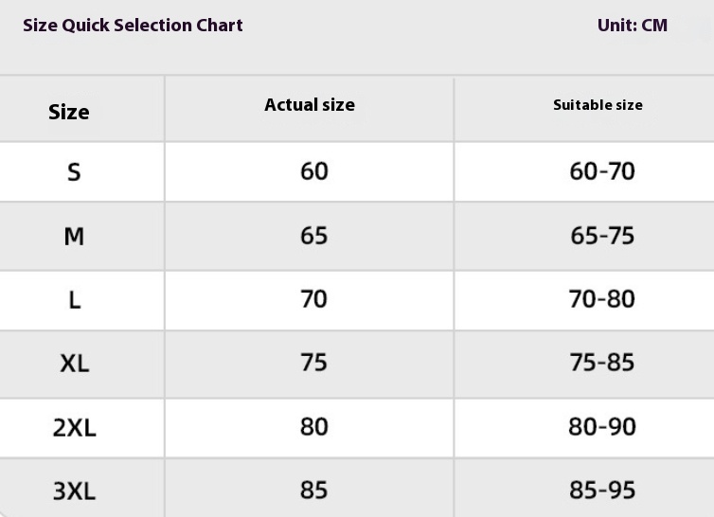This screenshot has height=517, width=714.
Task: Select actual size value 75
Action: [x=313, y=363]
